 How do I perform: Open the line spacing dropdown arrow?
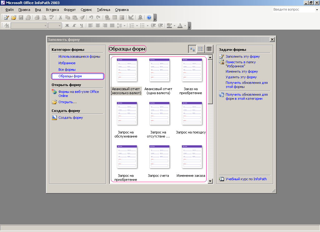[124, 26]
